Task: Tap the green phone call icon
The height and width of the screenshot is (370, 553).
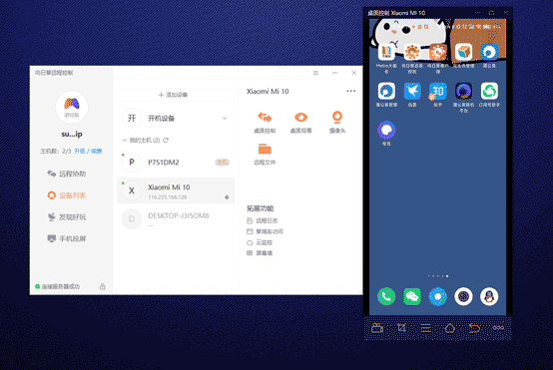Action: click(x=386, y=297)
